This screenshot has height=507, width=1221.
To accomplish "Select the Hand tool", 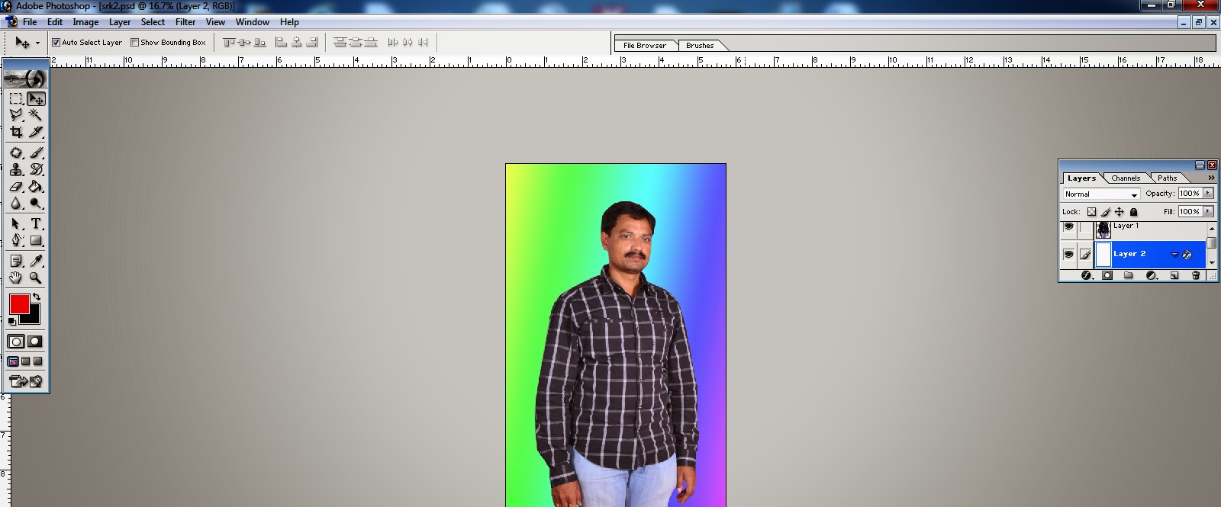I will (x=16, y=278).
